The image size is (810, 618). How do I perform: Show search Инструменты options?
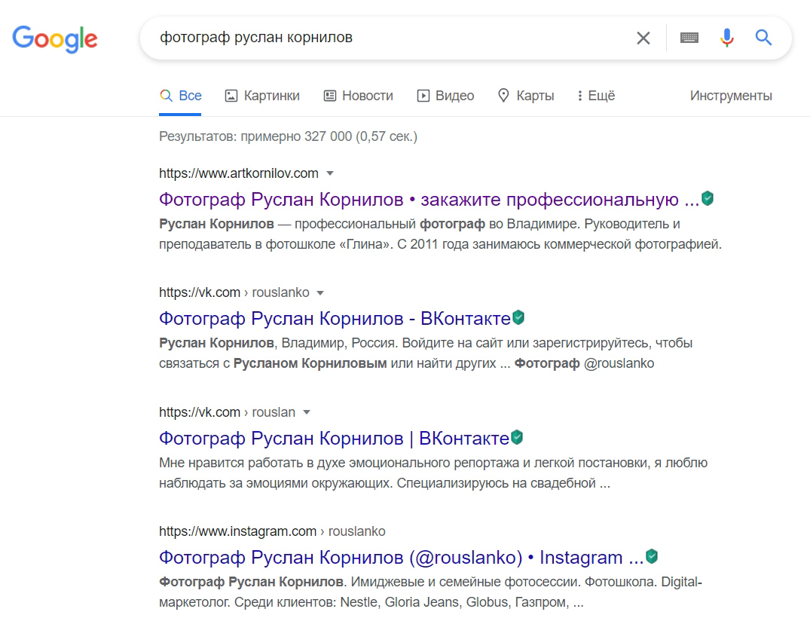730,95
